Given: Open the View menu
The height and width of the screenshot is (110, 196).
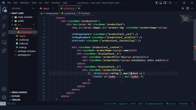Looking at the screenshot, I should pyautogui.click(x=34, y=3).
